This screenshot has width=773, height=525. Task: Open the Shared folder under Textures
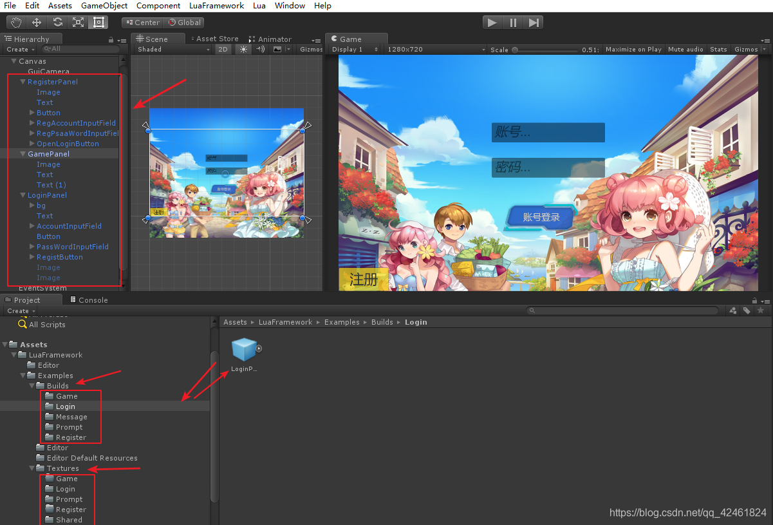69,520
